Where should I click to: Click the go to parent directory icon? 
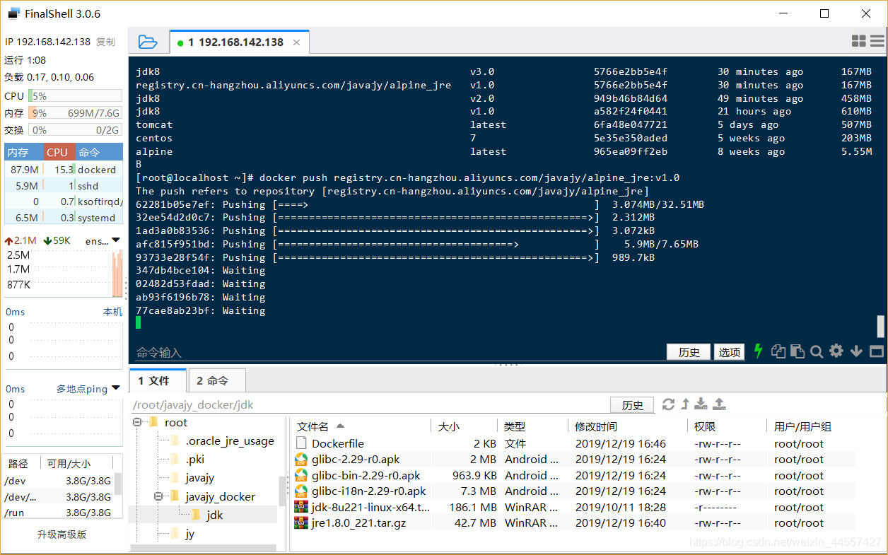(684, 404)
